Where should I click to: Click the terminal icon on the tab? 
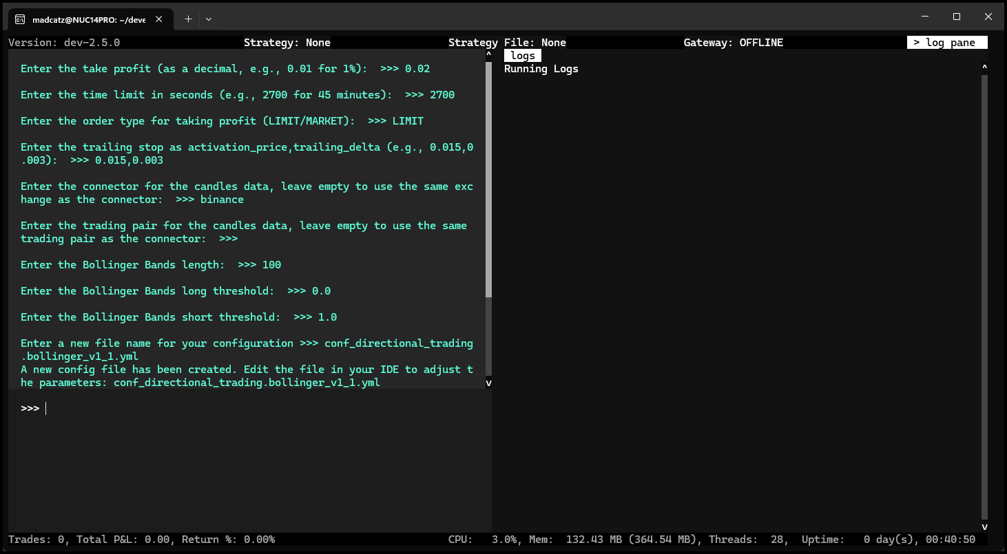(21, 19)
